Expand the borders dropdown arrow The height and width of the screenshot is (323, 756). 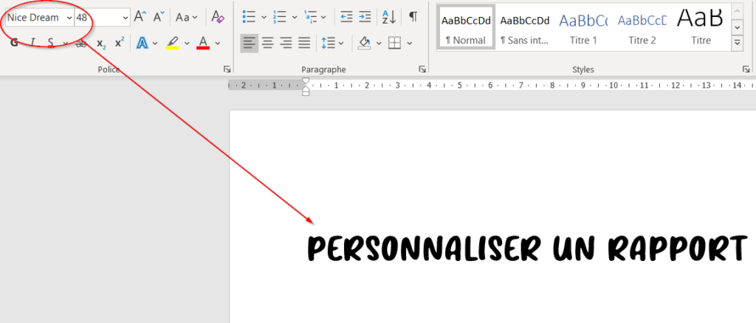(409, 44)
